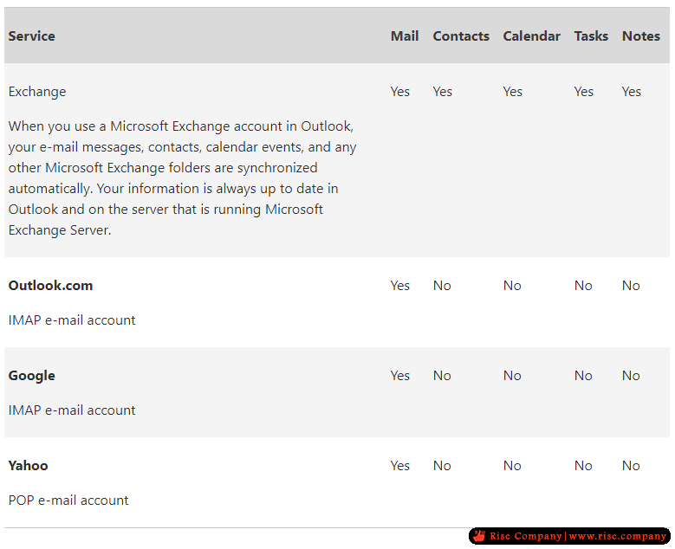The image size is (675, 549).
Task: Click the Yahoo Tasks No cell
Action: [583, 466]
